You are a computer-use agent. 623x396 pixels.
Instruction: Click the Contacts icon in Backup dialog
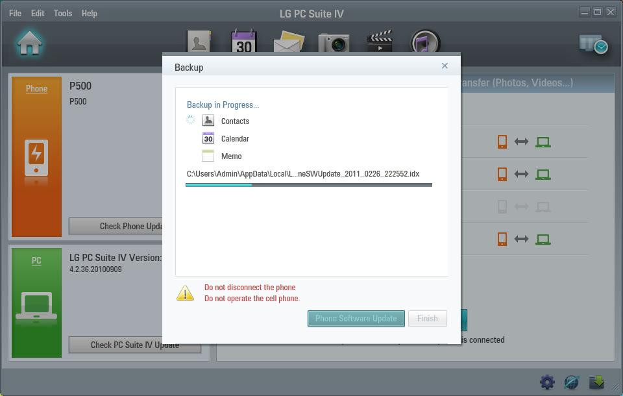click(x=208, y=121)
